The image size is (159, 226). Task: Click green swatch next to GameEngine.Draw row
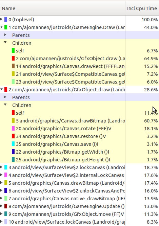6,27
